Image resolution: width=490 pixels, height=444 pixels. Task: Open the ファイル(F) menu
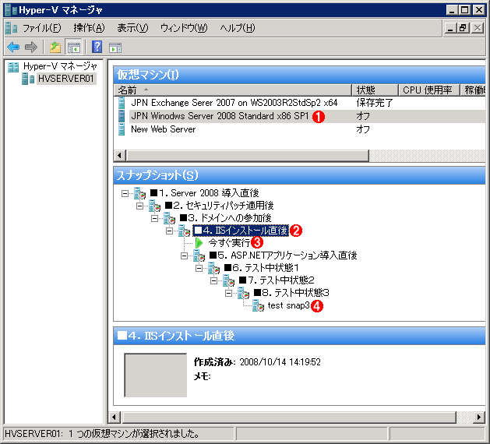[x=42, y=28]
